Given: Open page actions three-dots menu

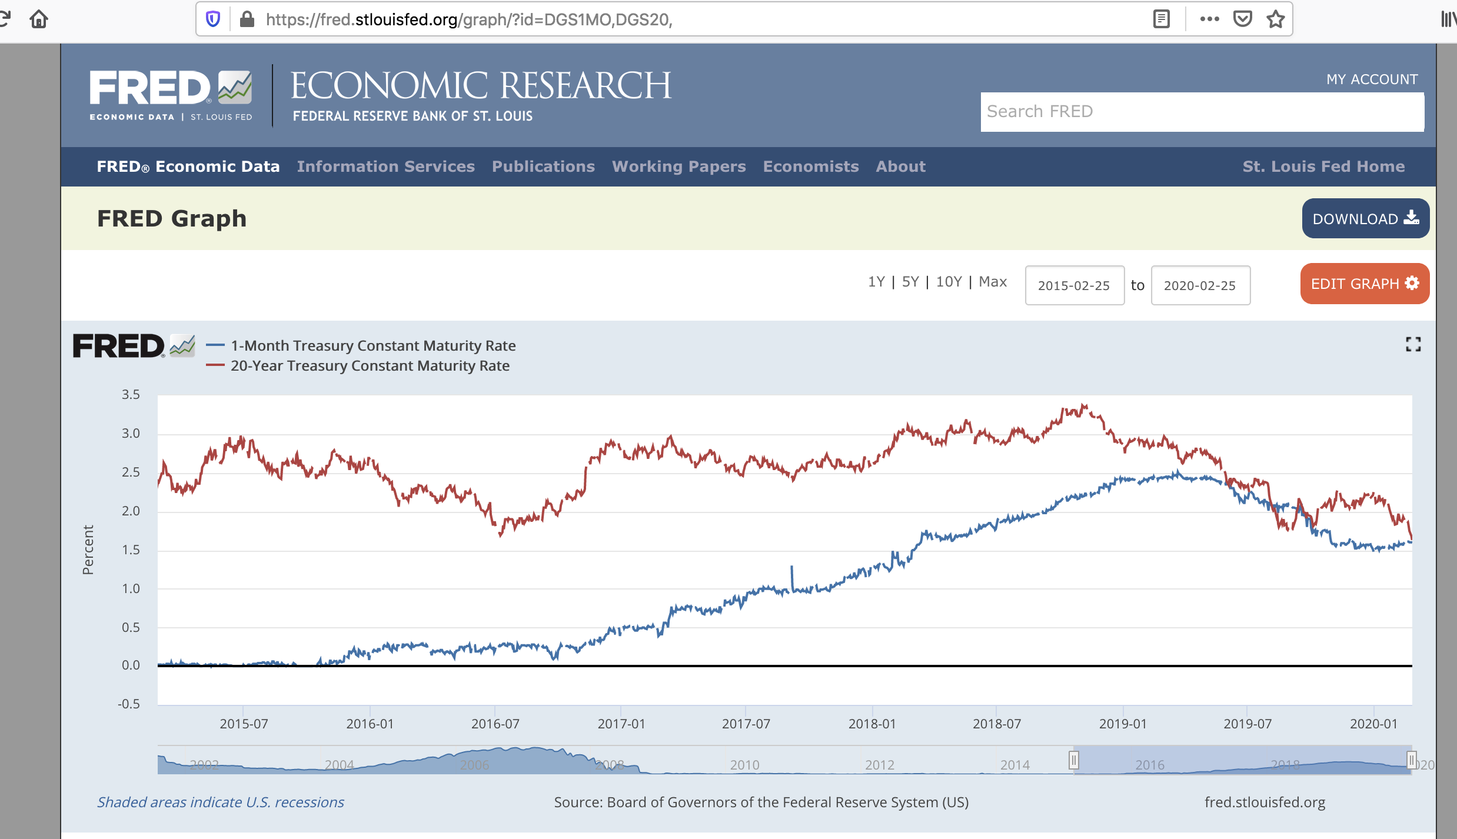Looking at the screenshot, I should [x=1209, y=19].
